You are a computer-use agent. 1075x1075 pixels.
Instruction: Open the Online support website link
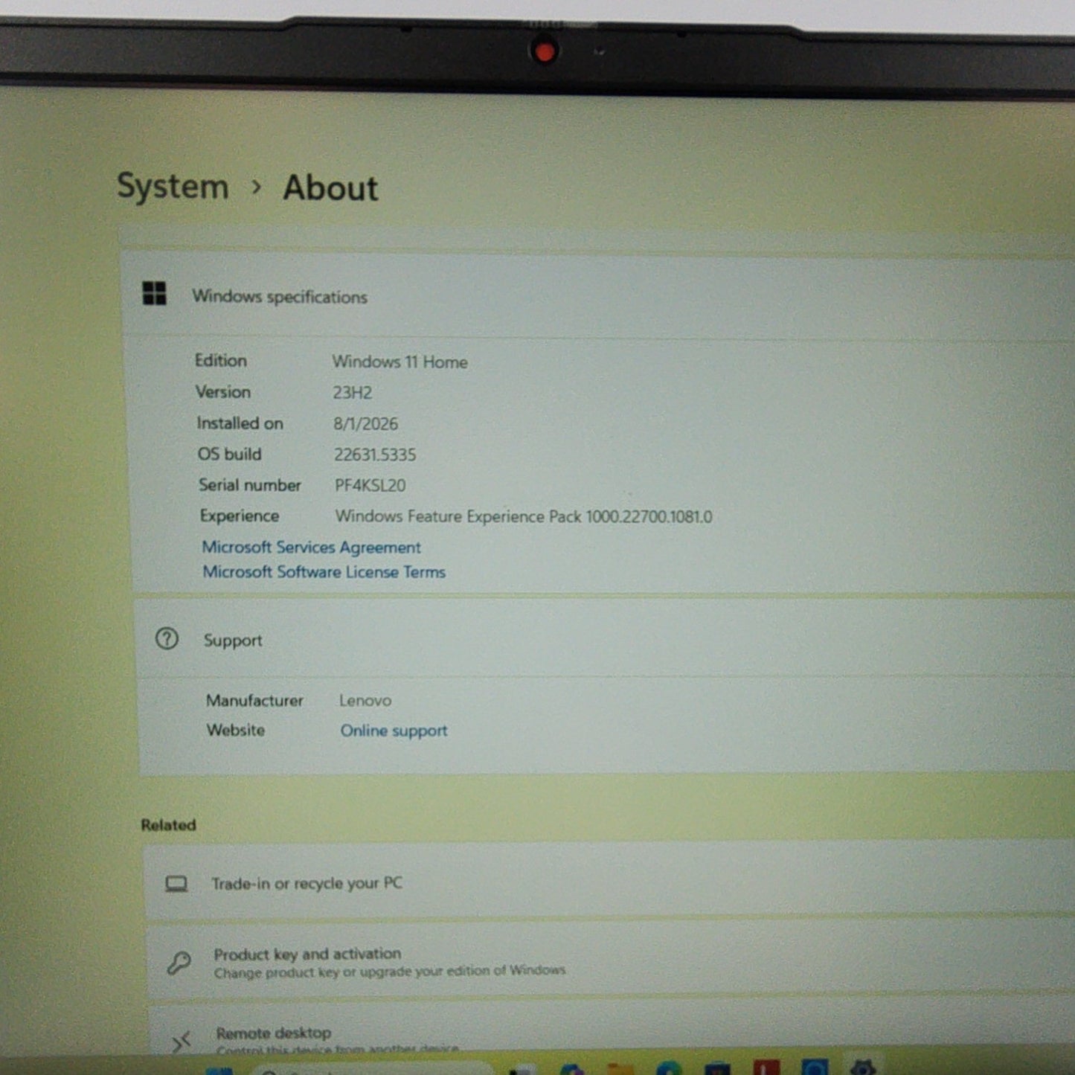tap(394, 731)
